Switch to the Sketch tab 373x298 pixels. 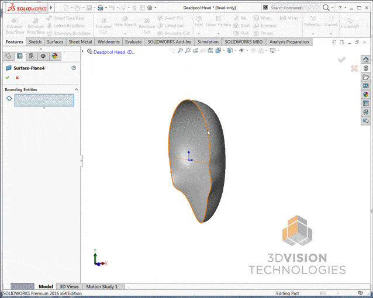point(35,42)
